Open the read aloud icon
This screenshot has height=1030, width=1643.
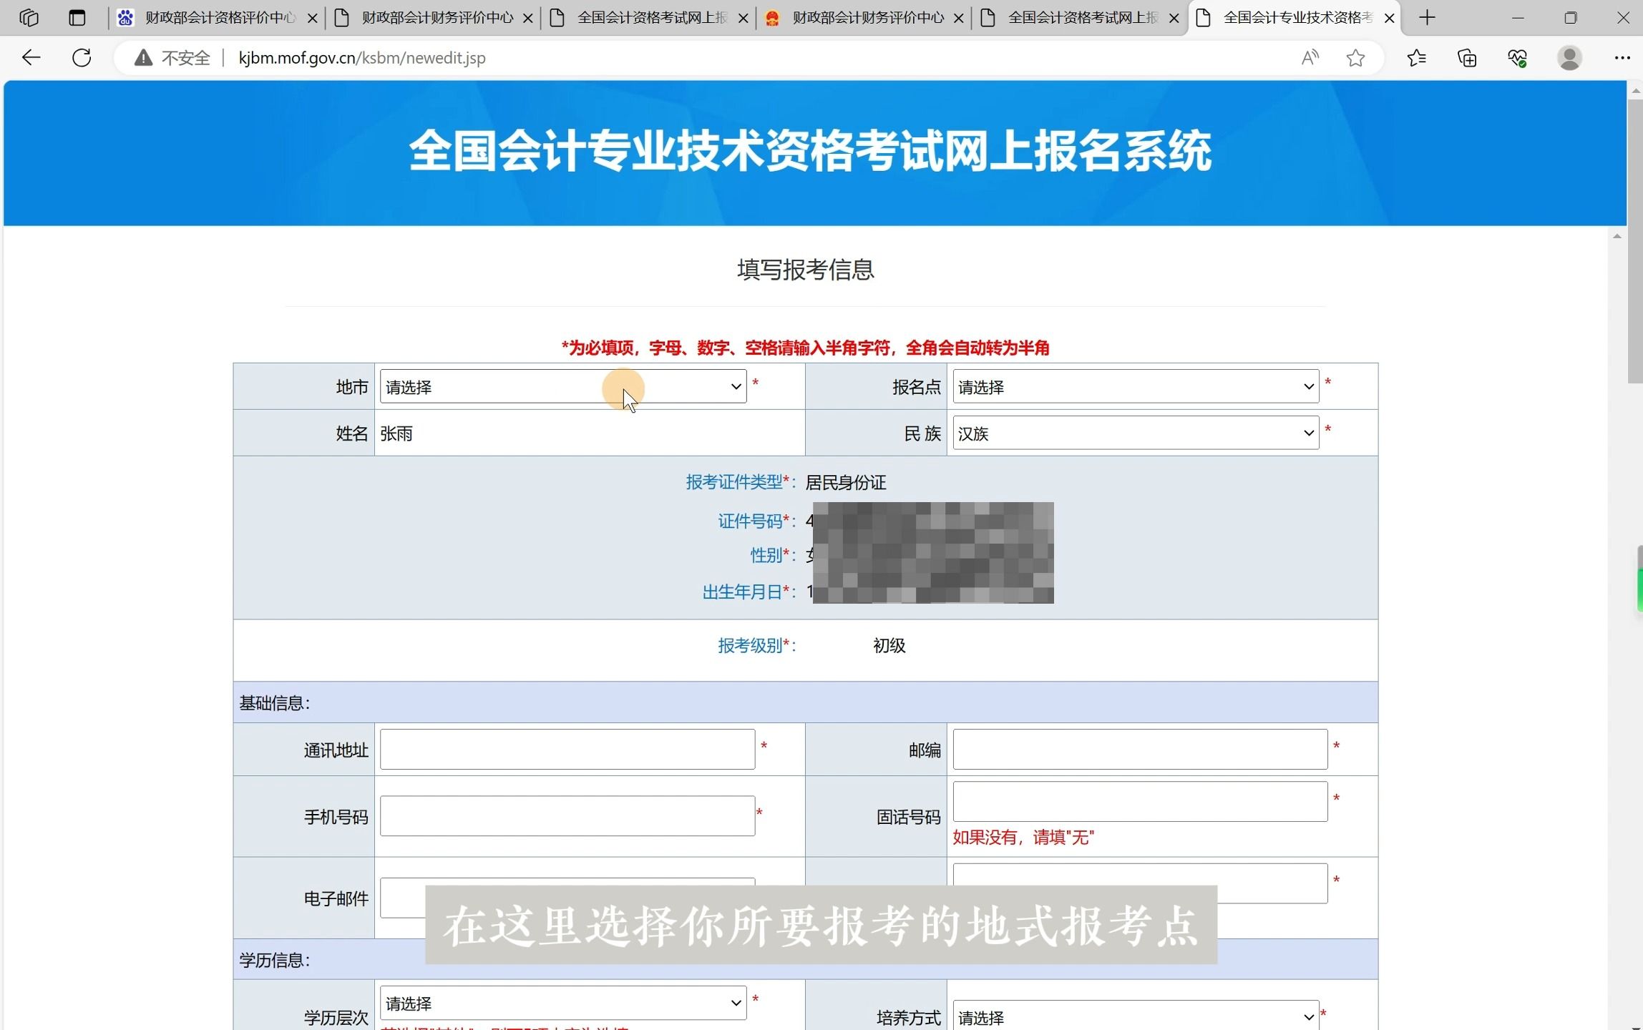[1310, 58]
